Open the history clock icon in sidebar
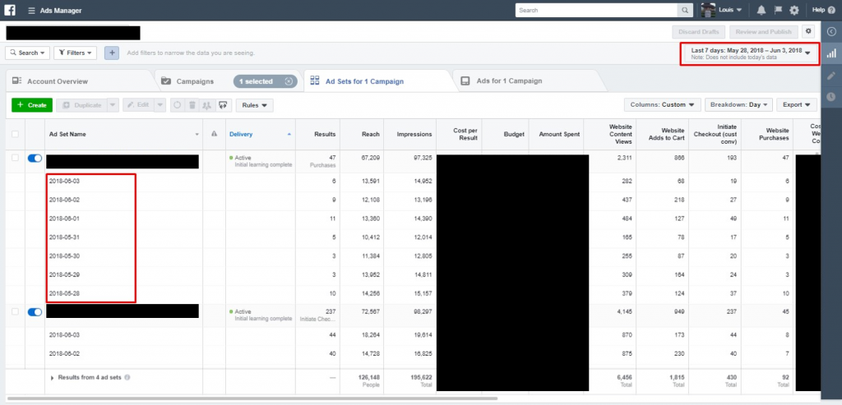 (831, 97)
